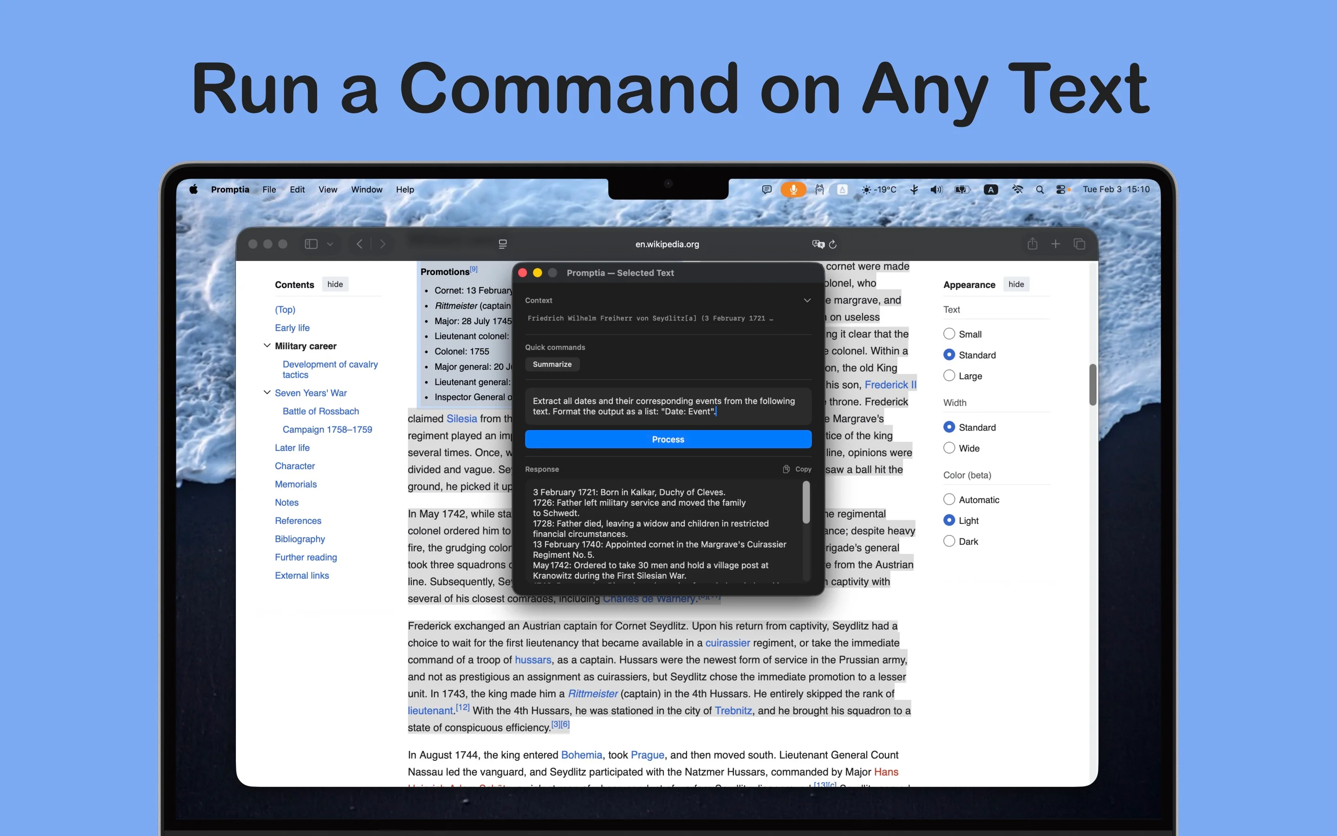This screenshot has height=836, width=1337.
Task: Collapse the Military career contents section
Action: coord(267,346)
